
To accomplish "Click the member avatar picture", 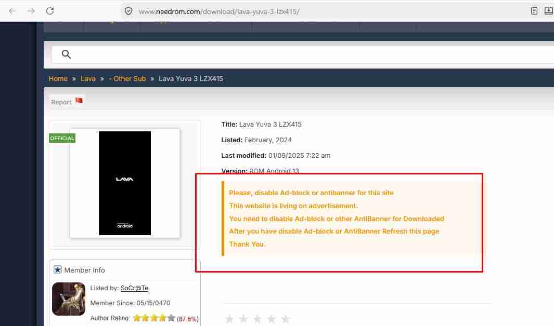I will 69,299.
